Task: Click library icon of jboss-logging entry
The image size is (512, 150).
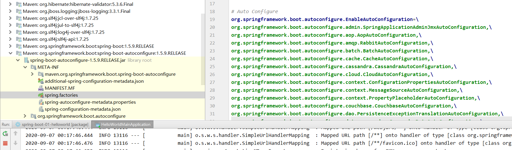Action: pos(19,11)
